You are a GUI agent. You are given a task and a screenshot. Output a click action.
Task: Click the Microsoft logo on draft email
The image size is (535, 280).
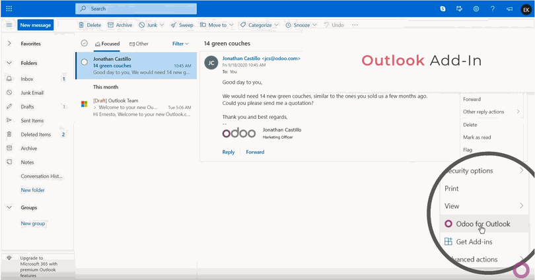[85, 104]
